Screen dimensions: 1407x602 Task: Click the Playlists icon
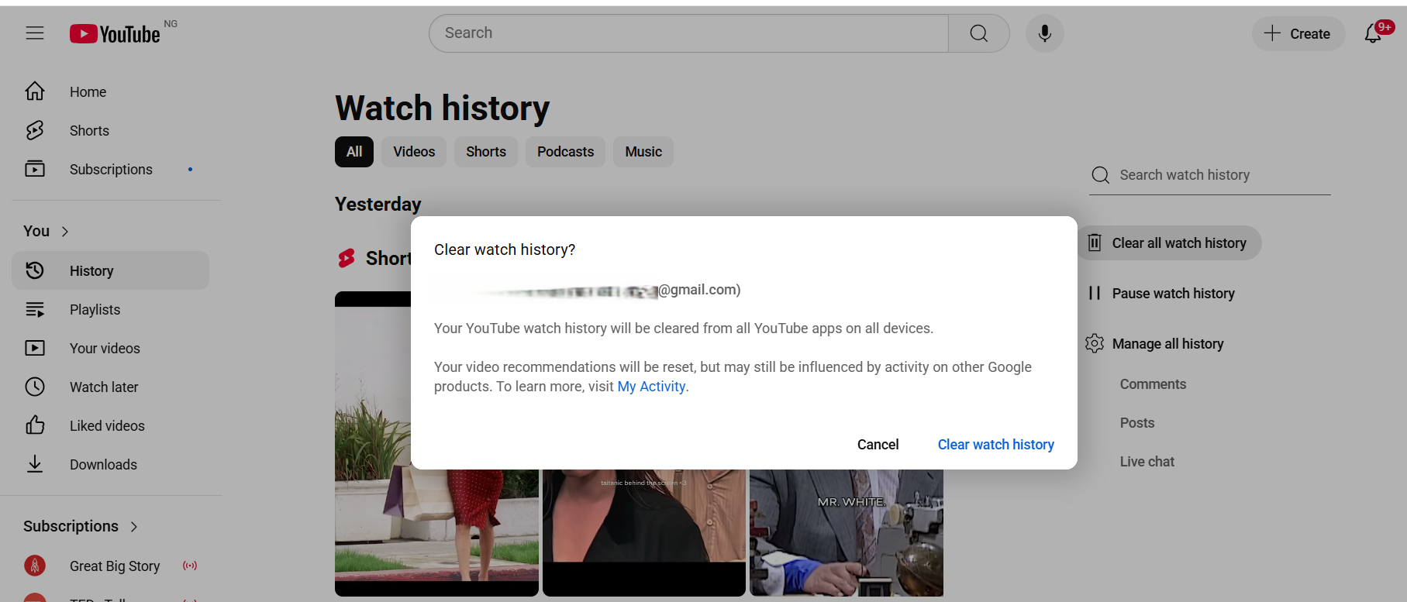pyautogui.click(x=35, y=309)
